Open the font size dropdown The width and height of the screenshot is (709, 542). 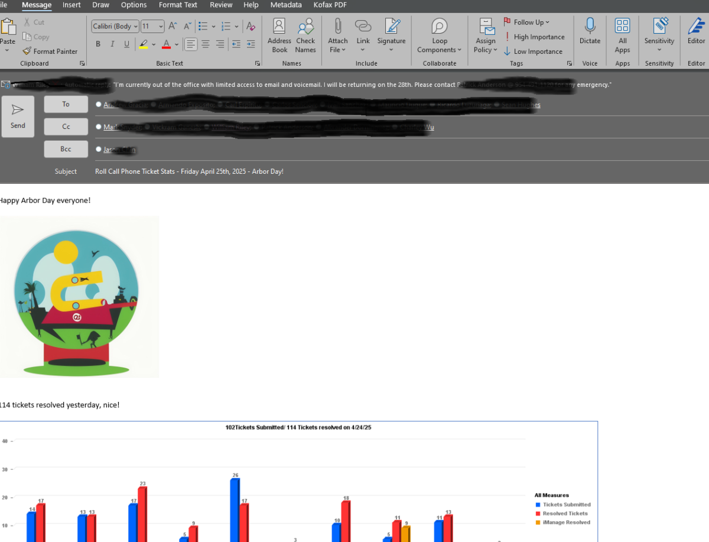[161, 26]
